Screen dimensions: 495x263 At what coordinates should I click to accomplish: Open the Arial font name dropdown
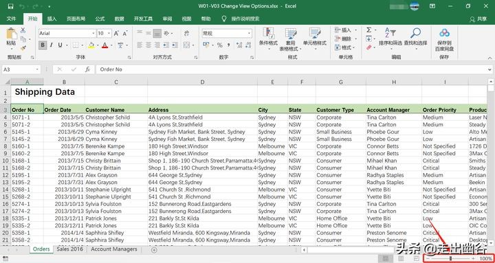point(93,34)
